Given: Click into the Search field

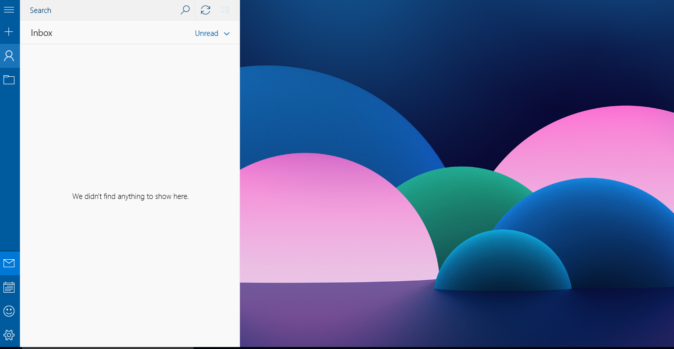Looking at the screenshot, I should tap(100, 10).
